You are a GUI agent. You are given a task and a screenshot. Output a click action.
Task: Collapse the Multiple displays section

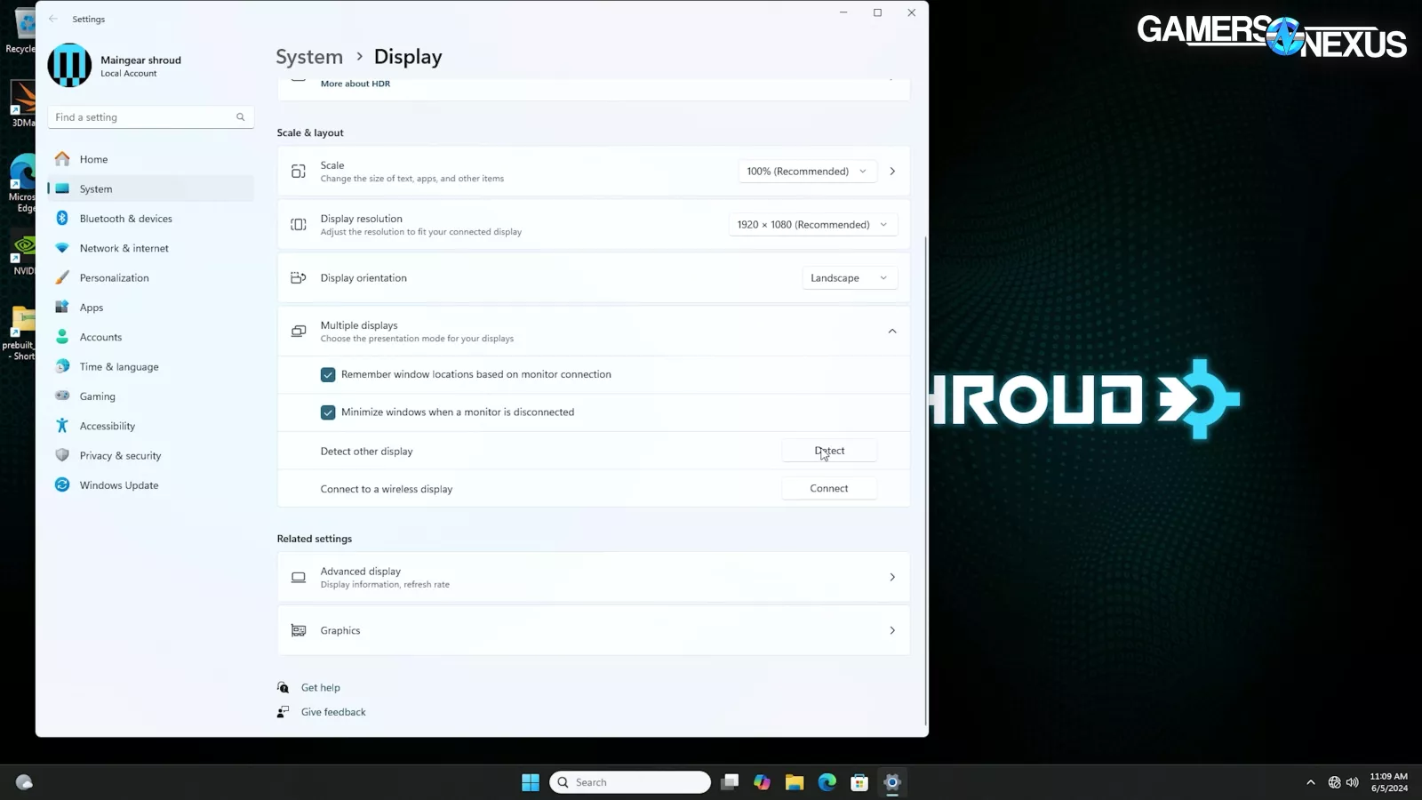coord(891,332)
